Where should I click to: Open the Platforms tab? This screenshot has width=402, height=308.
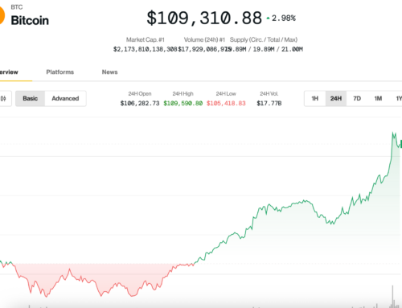60,72
